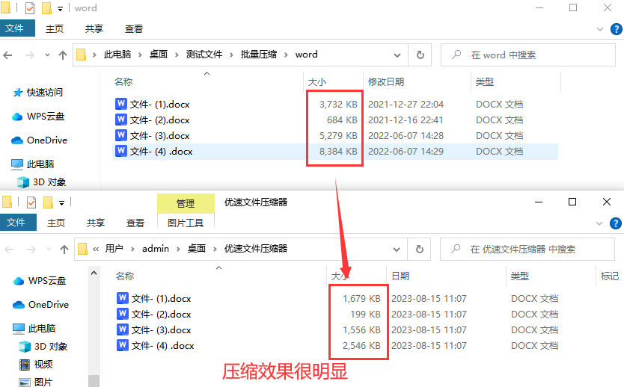624x387 pixels.
Task: Open 视频 in lower window sidebar
Action: [x=36, y=365]
